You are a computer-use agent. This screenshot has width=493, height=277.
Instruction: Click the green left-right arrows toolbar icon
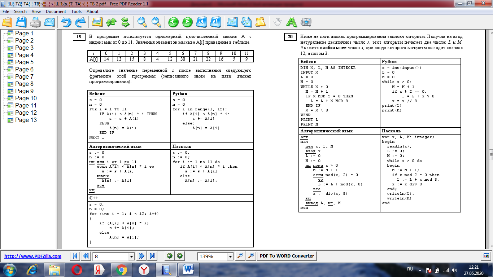pyautogui.click(x=125, y=22)
